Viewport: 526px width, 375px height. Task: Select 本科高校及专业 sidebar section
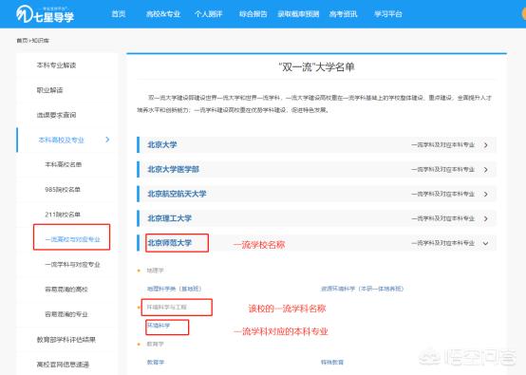(x=61, y=140)
